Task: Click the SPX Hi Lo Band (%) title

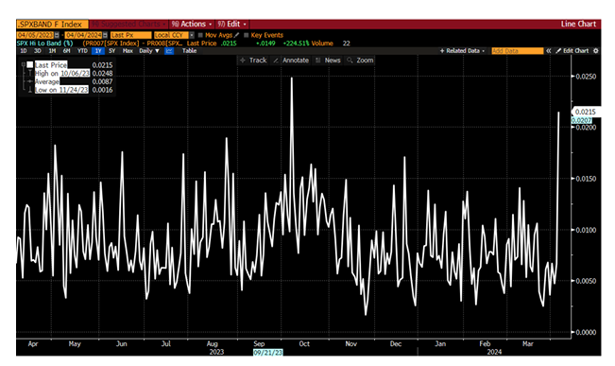Action: coord(44,44)
